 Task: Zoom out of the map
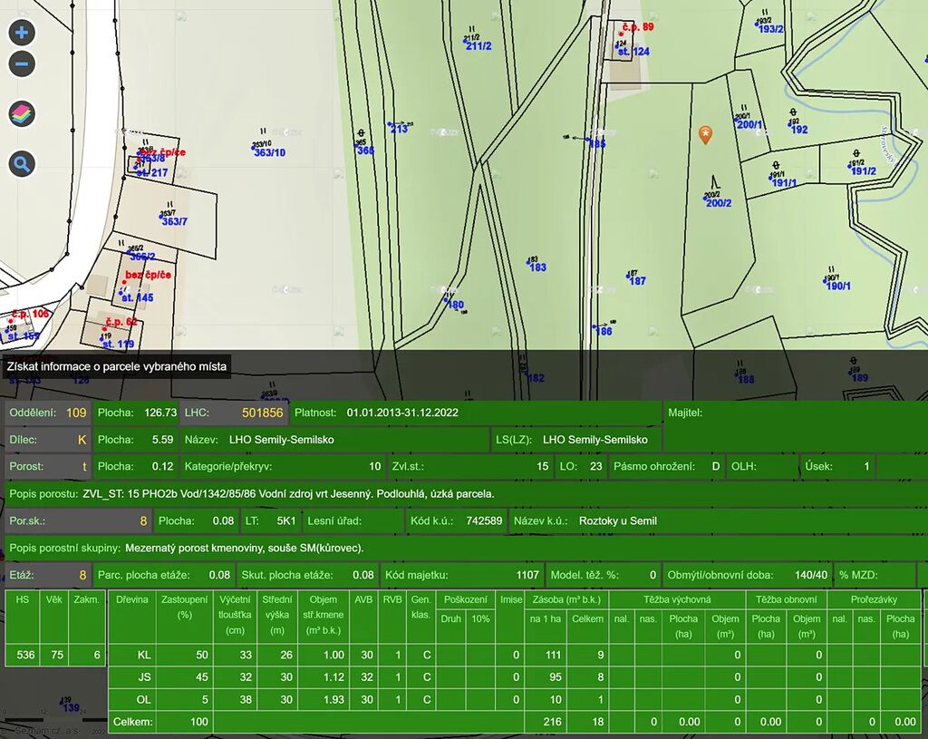click(22, 64)
